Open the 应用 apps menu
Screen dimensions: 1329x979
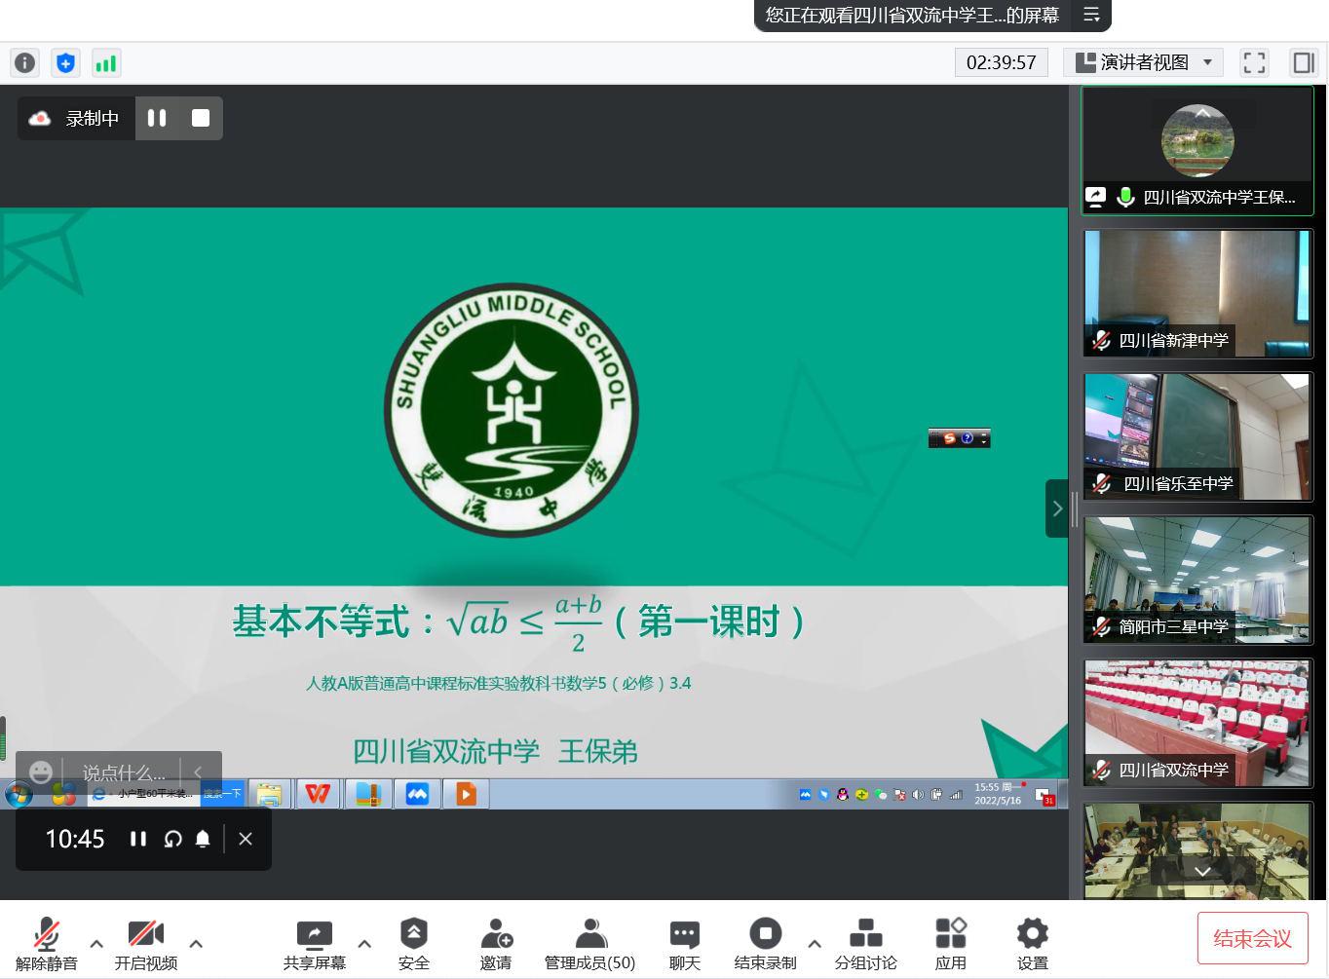coord(950,944)
